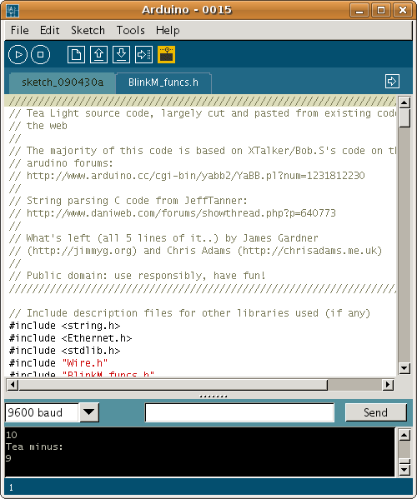This screenshot has height=499, width=417.
Task: Click the '// arudino forums:' comment line
Action: [61, 163]
